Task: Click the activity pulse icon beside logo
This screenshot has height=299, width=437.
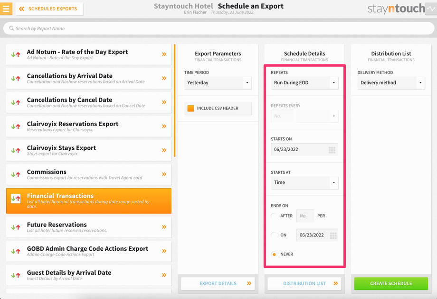Action: coord(431,9)
